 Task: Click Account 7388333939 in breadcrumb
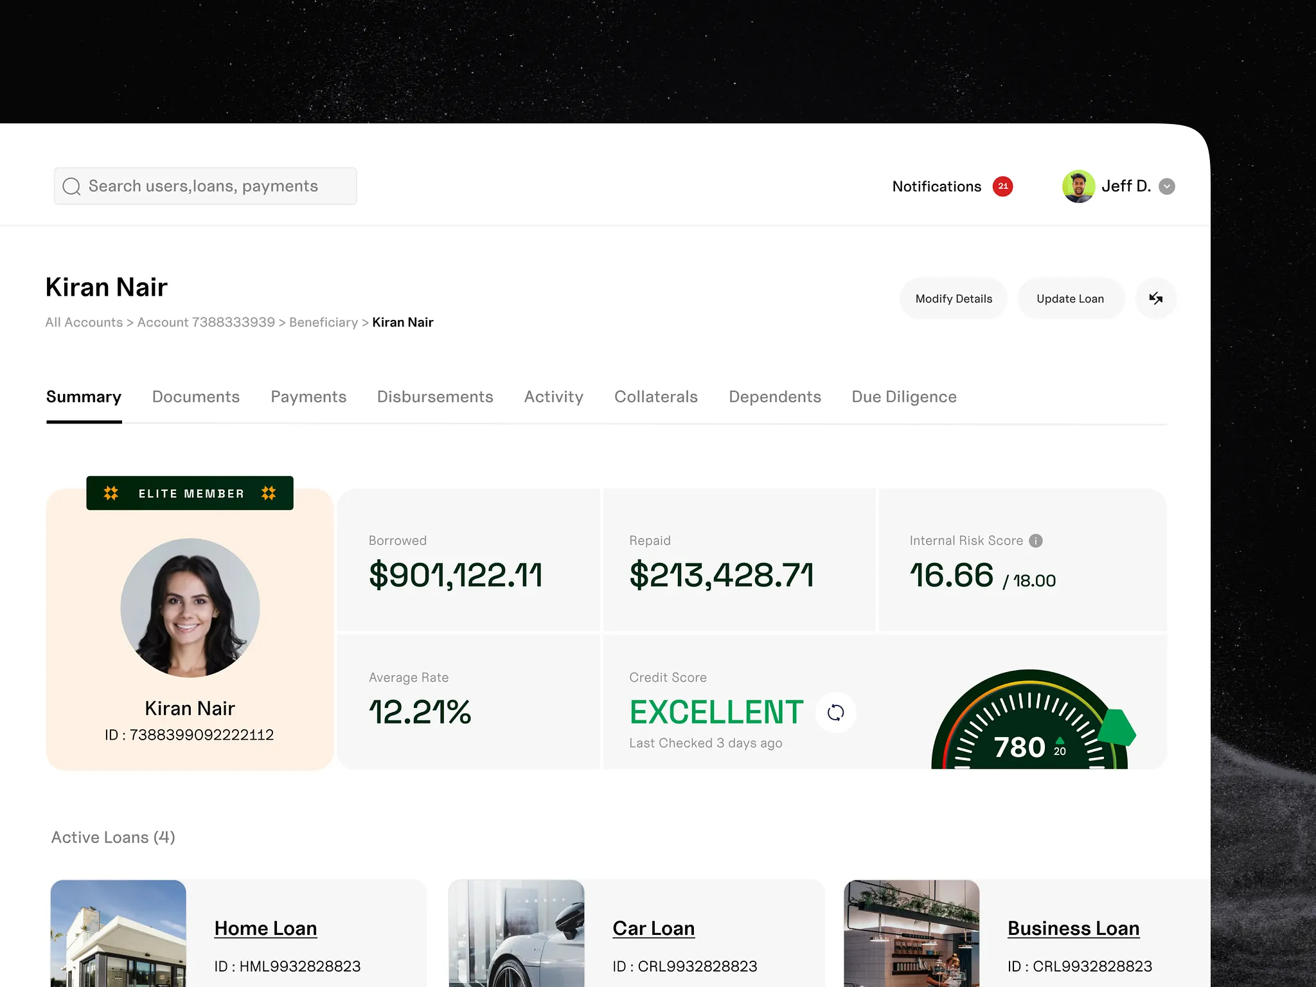click(206, 322)
